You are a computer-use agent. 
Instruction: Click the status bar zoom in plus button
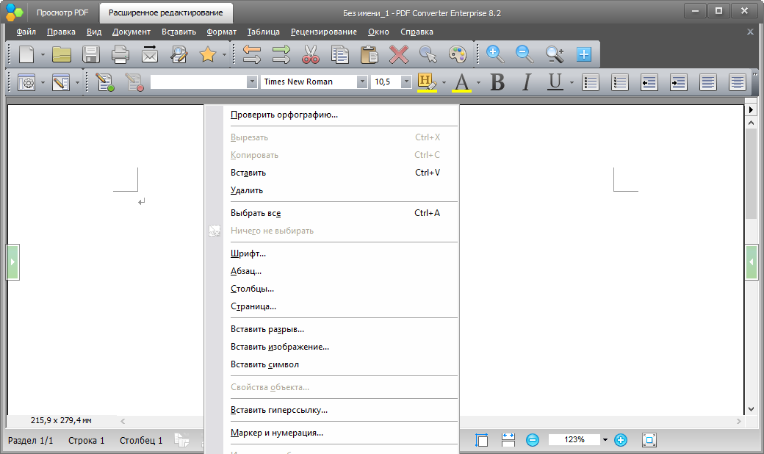(620, 440)
